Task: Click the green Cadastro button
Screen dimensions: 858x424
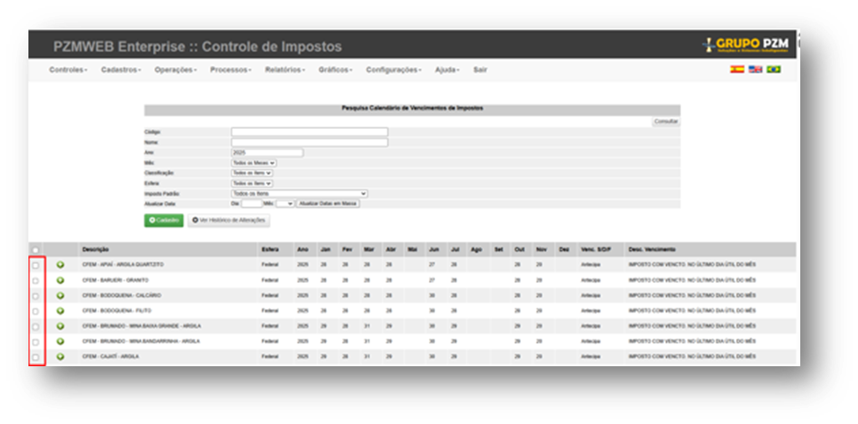Action: point(163,220)
